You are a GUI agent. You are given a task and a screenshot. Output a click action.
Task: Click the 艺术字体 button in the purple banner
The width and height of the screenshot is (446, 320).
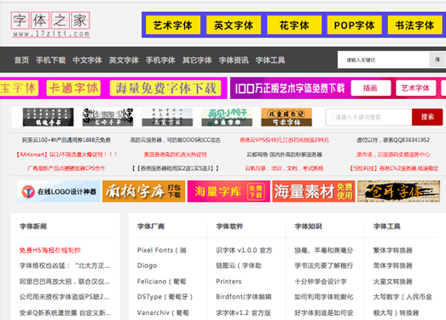tap(415, 88)
